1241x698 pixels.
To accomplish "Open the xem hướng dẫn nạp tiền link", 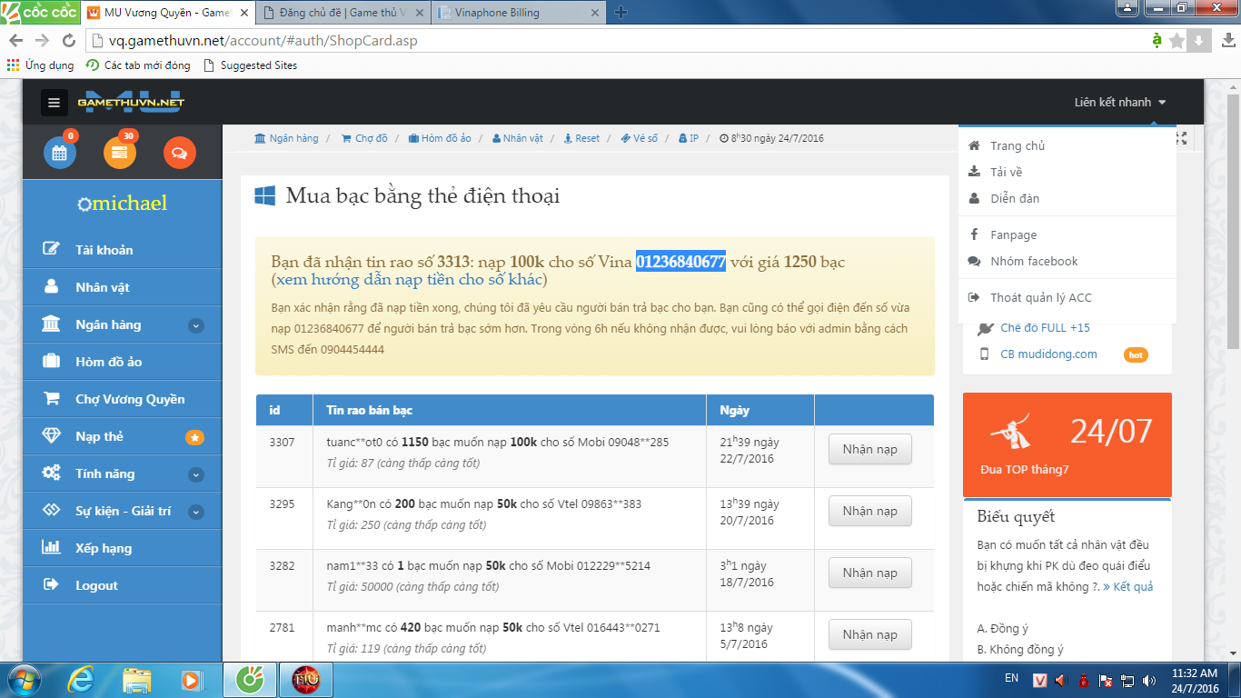I will click(409, 280).
